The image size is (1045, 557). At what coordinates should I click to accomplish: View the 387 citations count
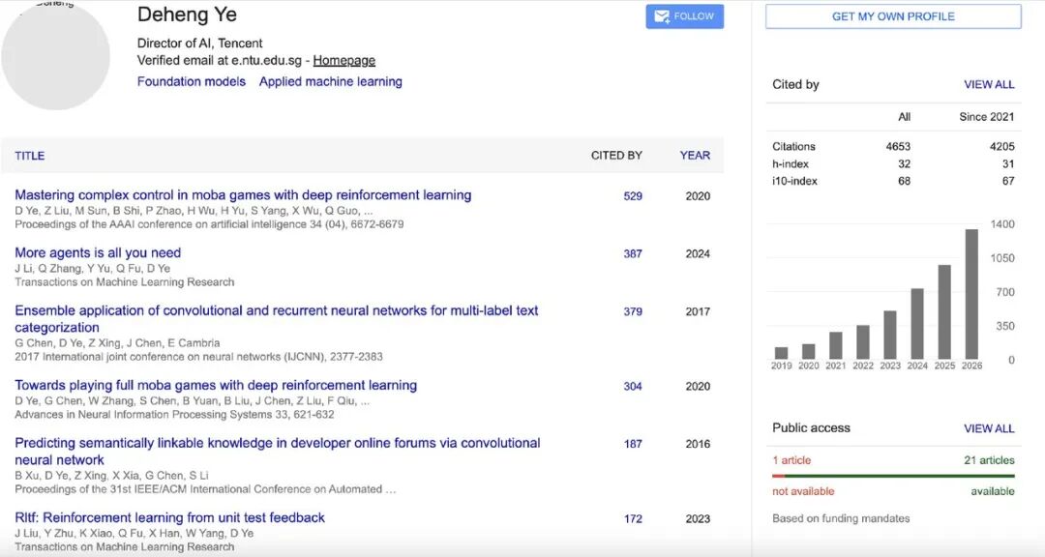(x=633, y=254)
